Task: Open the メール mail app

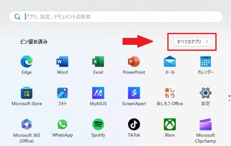Action: click(x=170, y=61)
